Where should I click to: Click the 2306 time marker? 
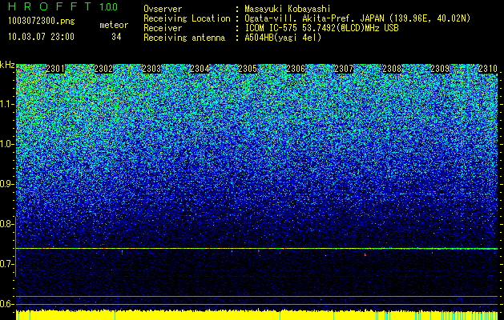click(x=296, y=69)
